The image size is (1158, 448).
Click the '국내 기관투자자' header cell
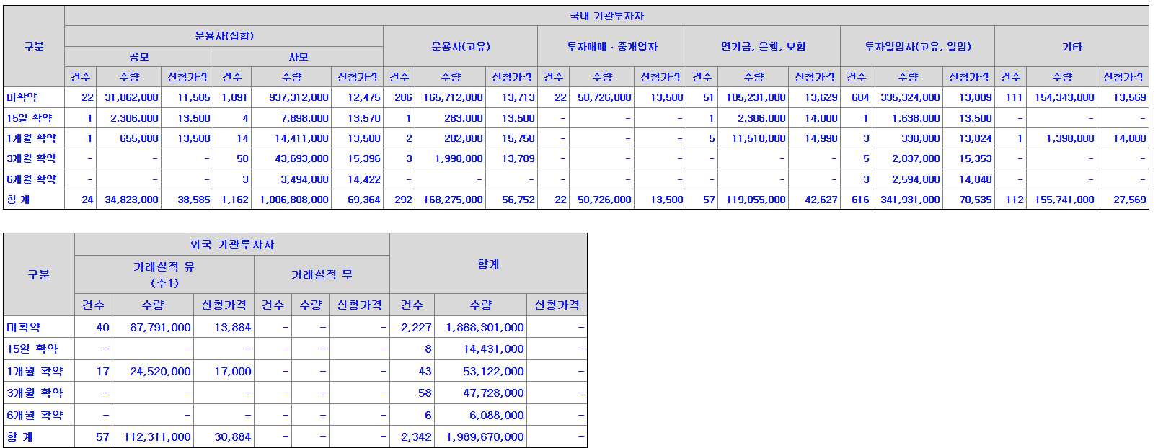click(606, 16)
